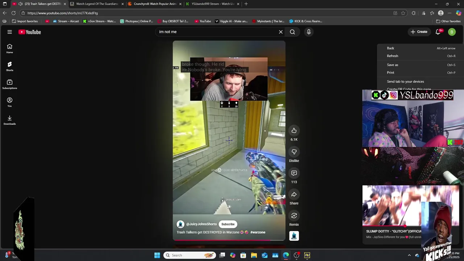Start voice search with microphone

[x=309, y=32]
